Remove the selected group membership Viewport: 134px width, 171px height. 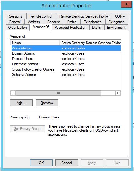[47, 103]
